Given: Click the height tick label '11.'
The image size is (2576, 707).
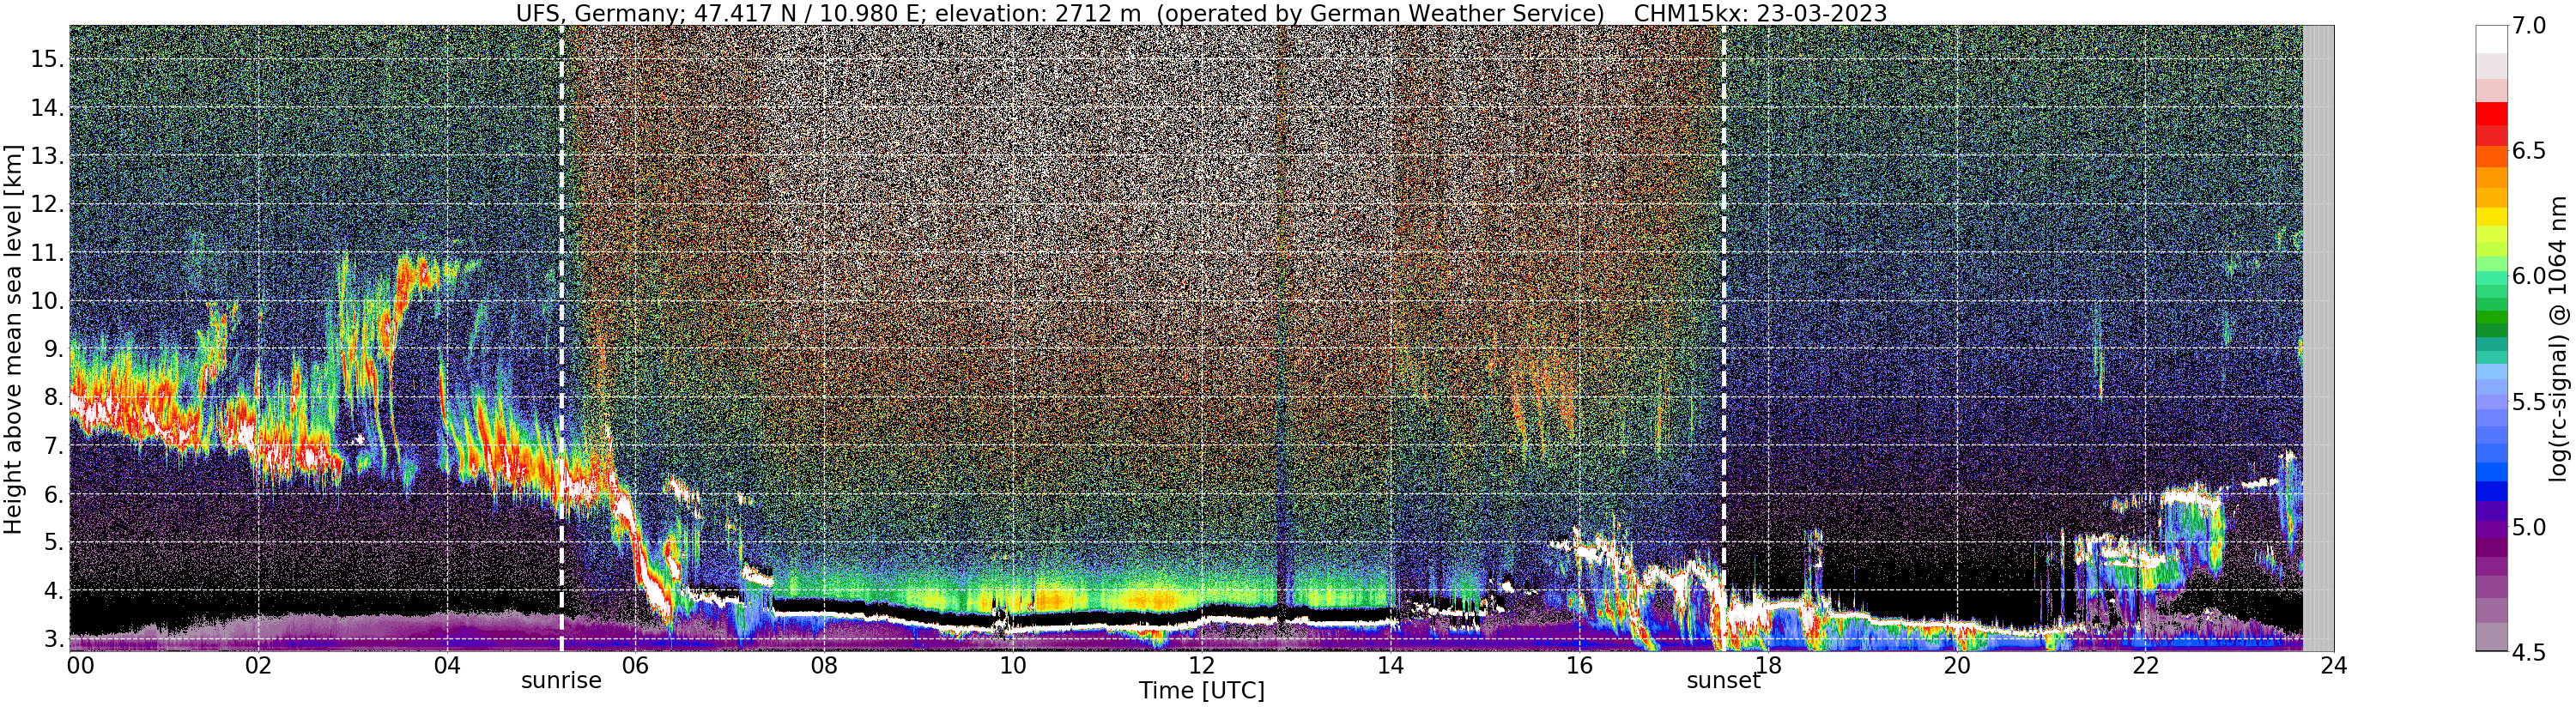Looking at the screenshot, I should pos(47,253).
